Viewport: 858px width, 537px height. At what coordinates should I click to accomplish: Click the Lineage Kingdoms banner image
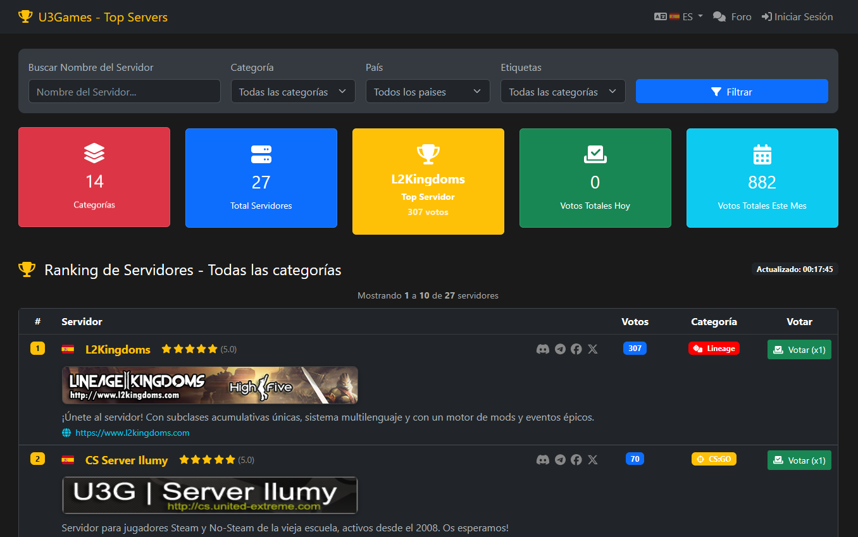pos(210,385)
